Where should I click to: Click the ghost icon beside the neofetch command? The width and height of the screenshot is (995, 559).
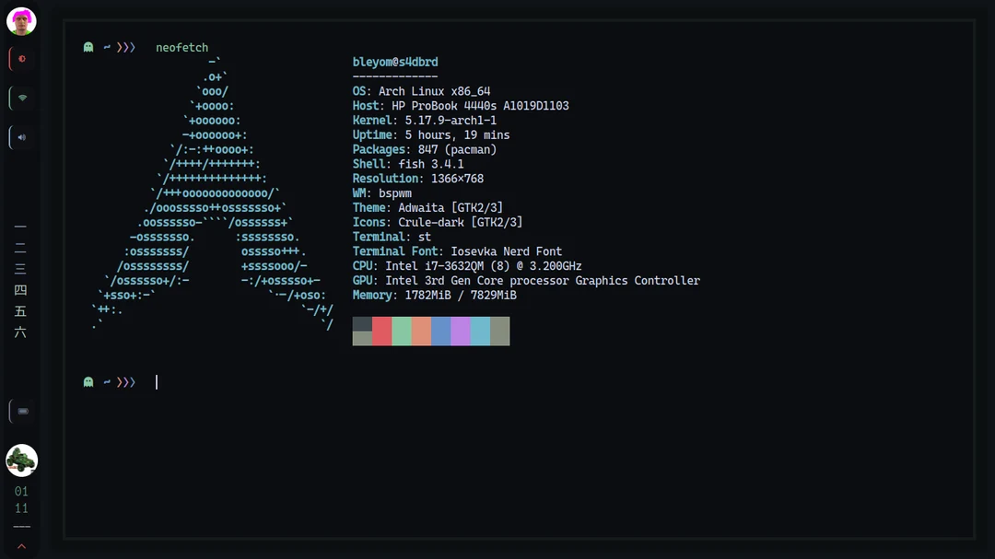[88, 47]
